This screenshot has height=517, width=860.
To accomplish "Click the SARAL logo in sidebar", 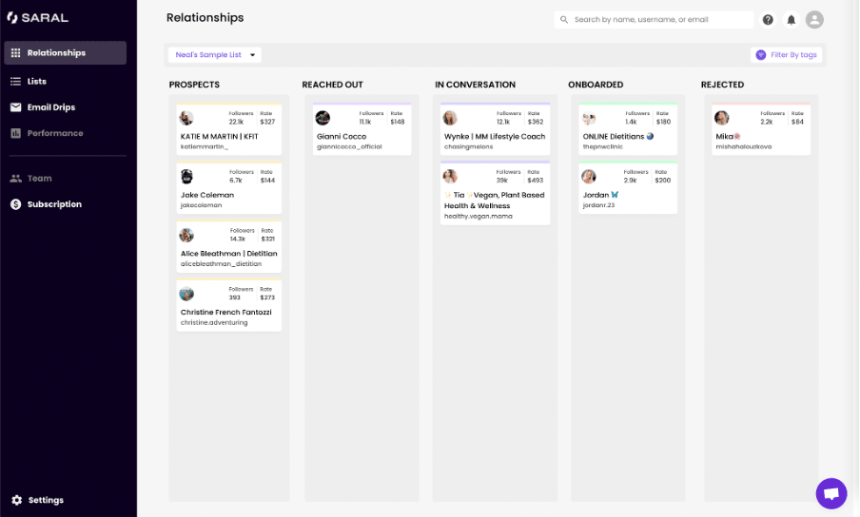I will (38, 17).
